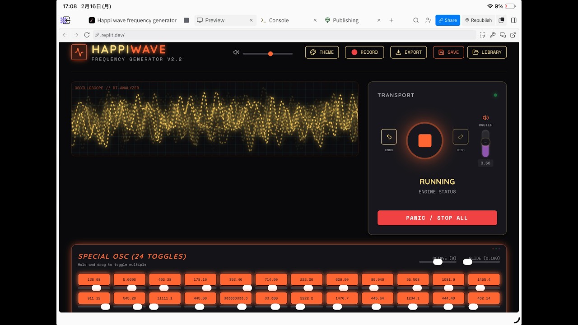
Task: Toggle the 911.12 oscillator
Action: (94, 298)
